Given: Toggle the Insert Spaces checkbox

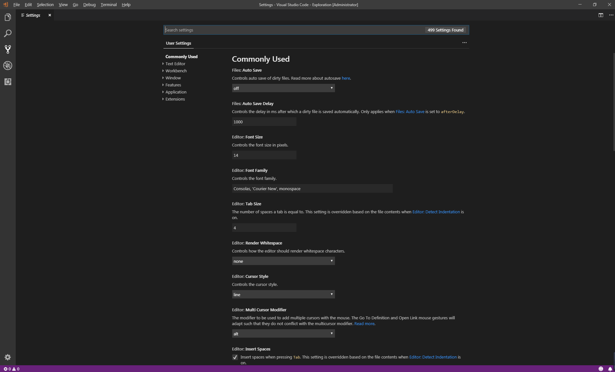Looking at the screenshot, I should (x=235, y=357).
